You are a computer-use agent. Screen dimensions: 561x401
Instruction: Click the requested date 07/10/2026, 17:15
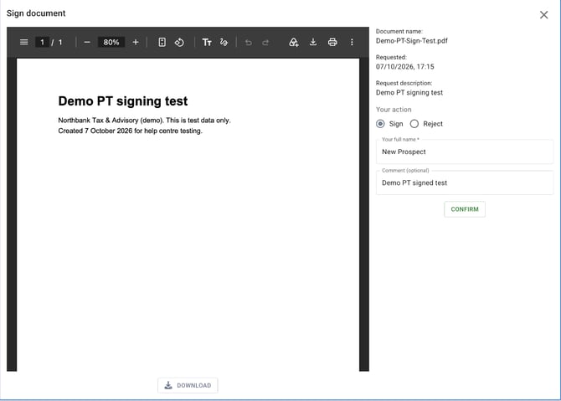pos(404,66)
